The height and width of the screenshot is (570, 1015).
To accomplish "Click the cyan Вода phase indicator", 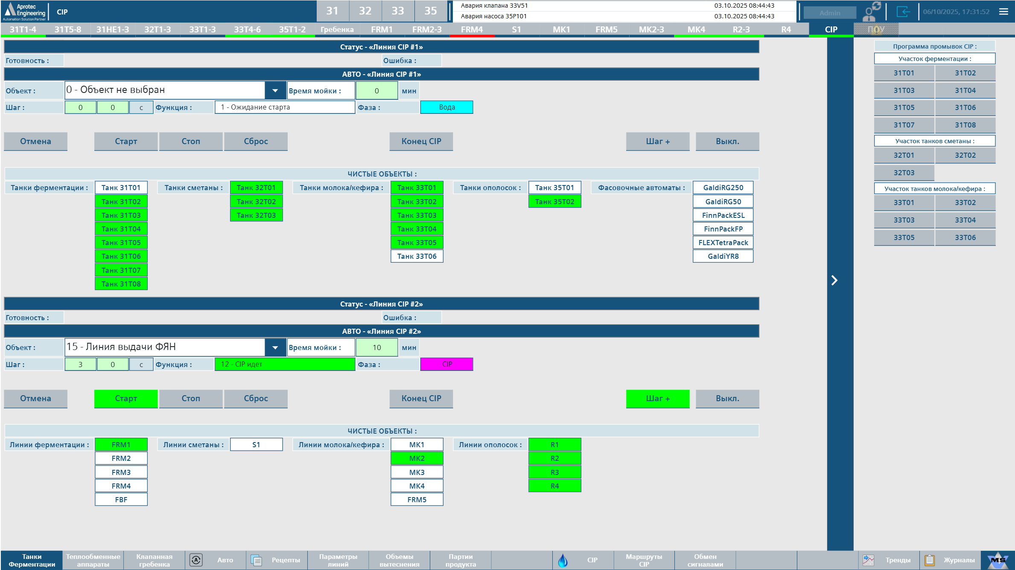I will [x=446, y=107].
